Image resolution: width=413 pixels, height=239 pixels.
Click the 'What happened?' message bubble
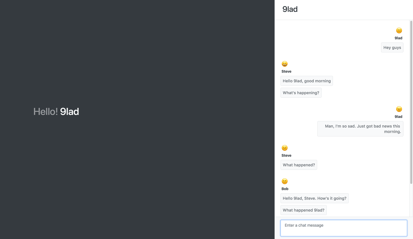(299, 165)
